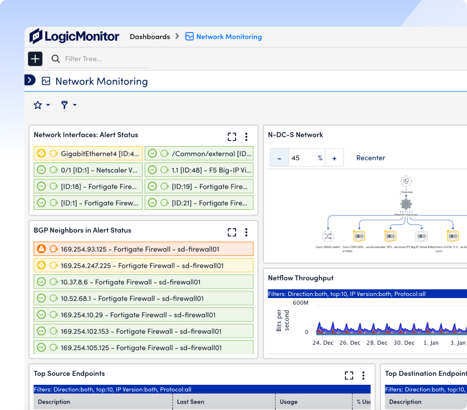Screen dimensions: 467x410
Task: Select the 0/1 [ID:1] Netscaler tile
Action: click(88, 170)
